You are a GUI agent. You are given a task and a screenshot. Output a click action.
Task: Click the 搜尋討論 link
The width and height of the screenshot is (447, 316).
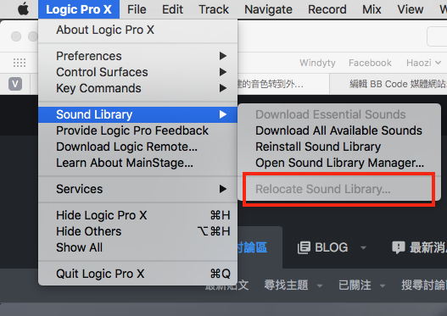point(423,285)
